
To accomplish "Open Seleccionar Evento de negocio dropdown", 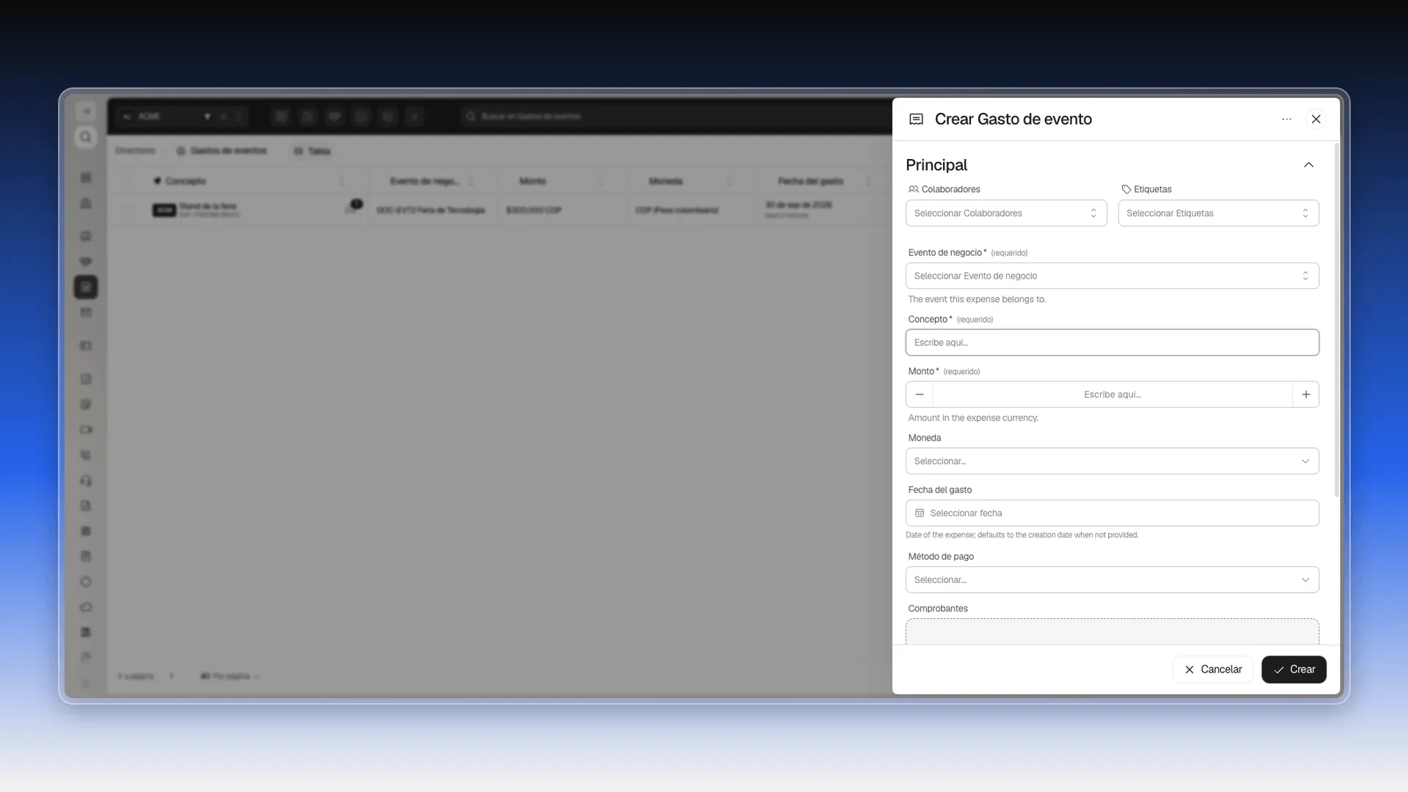I will (x=1112, y=276).
